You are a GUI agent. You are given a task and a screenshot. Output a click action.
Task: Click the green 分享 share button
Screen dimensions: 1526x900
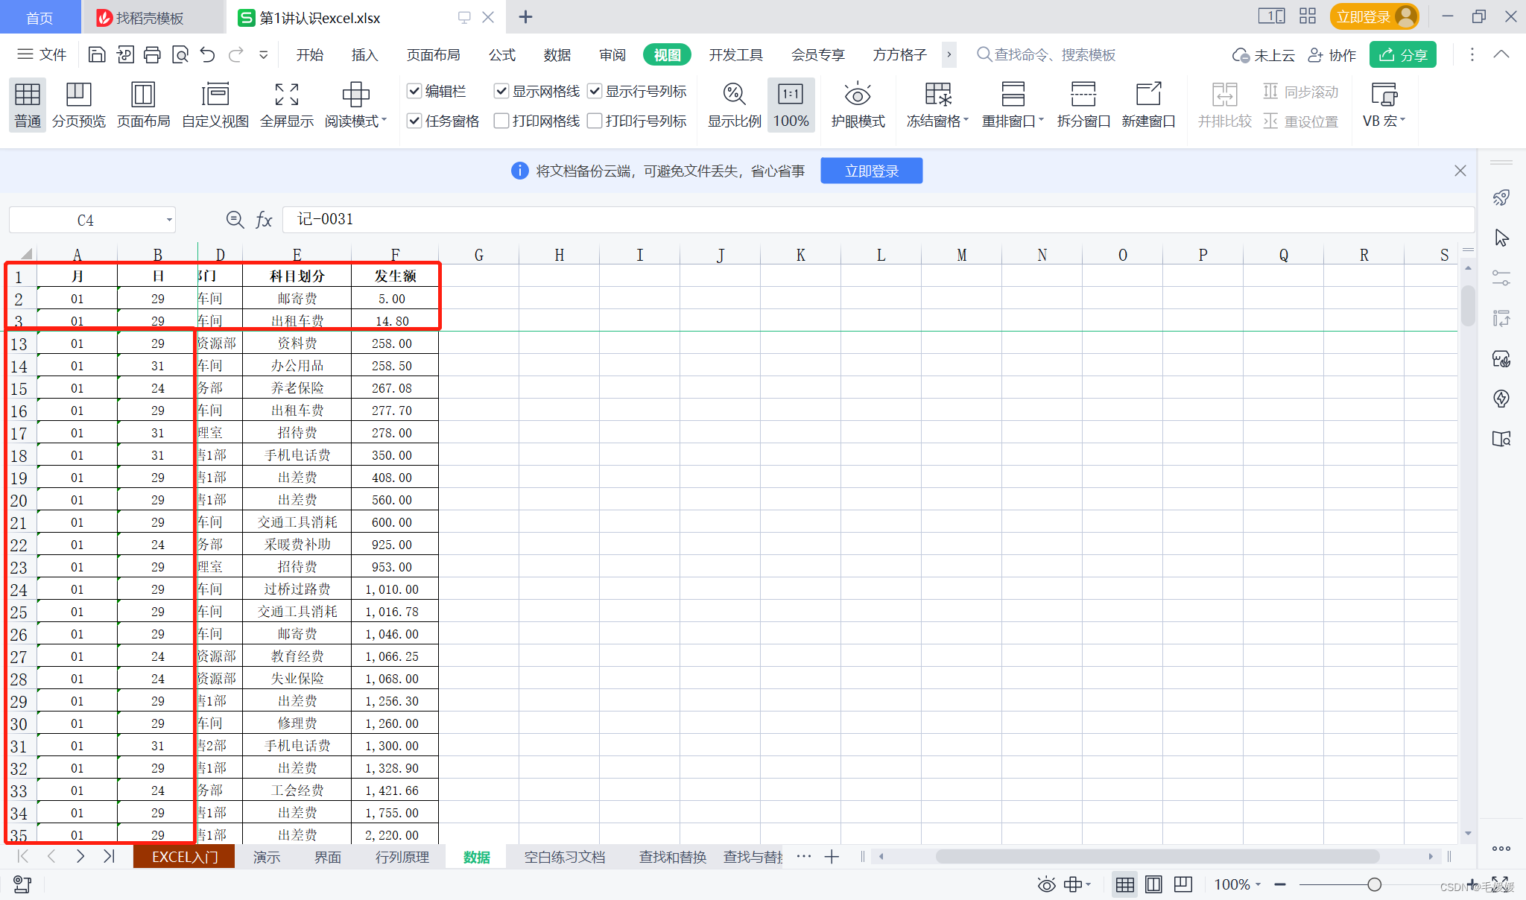[1402, 54]
